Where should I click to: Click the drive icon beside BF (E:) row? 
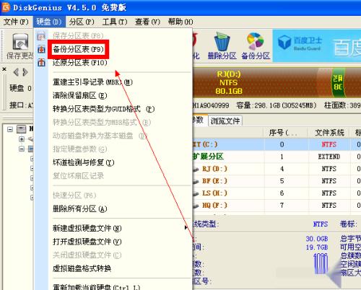pos(196,182)
